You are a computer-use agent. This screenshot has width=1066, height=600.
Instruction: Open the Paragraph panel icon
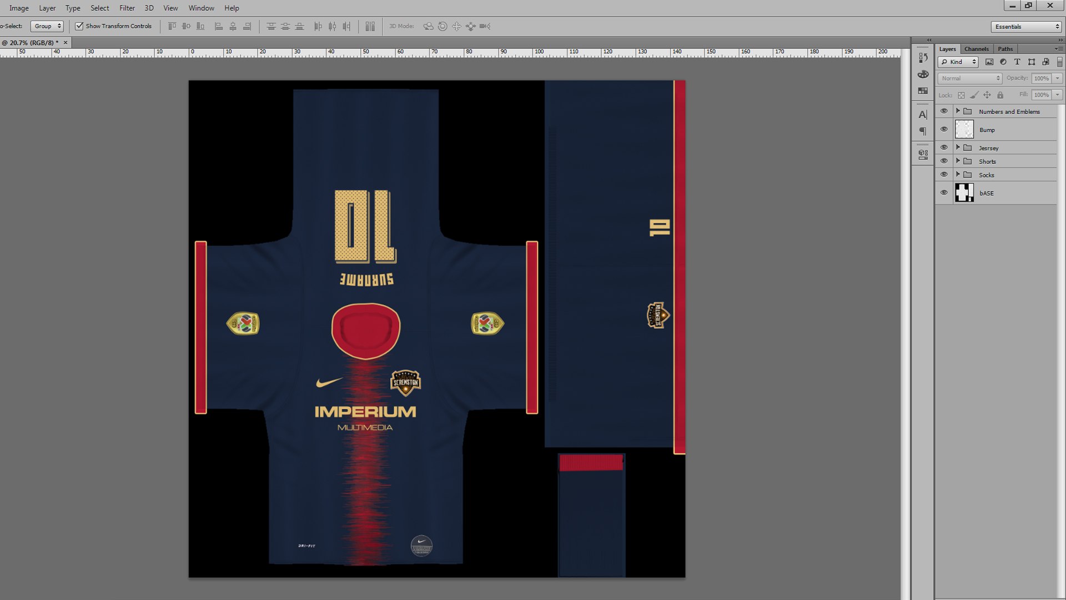(923, 131)
